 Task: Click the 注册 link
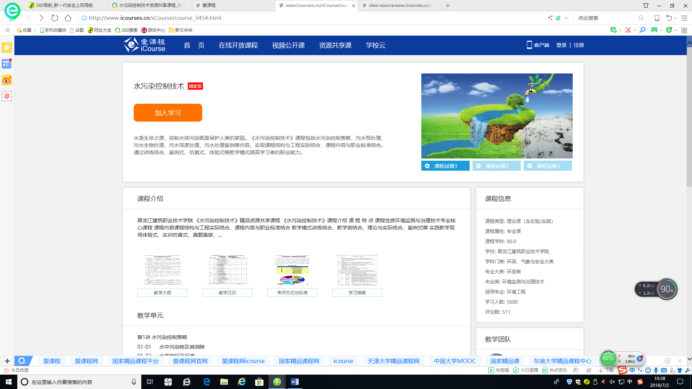[579, 45]
